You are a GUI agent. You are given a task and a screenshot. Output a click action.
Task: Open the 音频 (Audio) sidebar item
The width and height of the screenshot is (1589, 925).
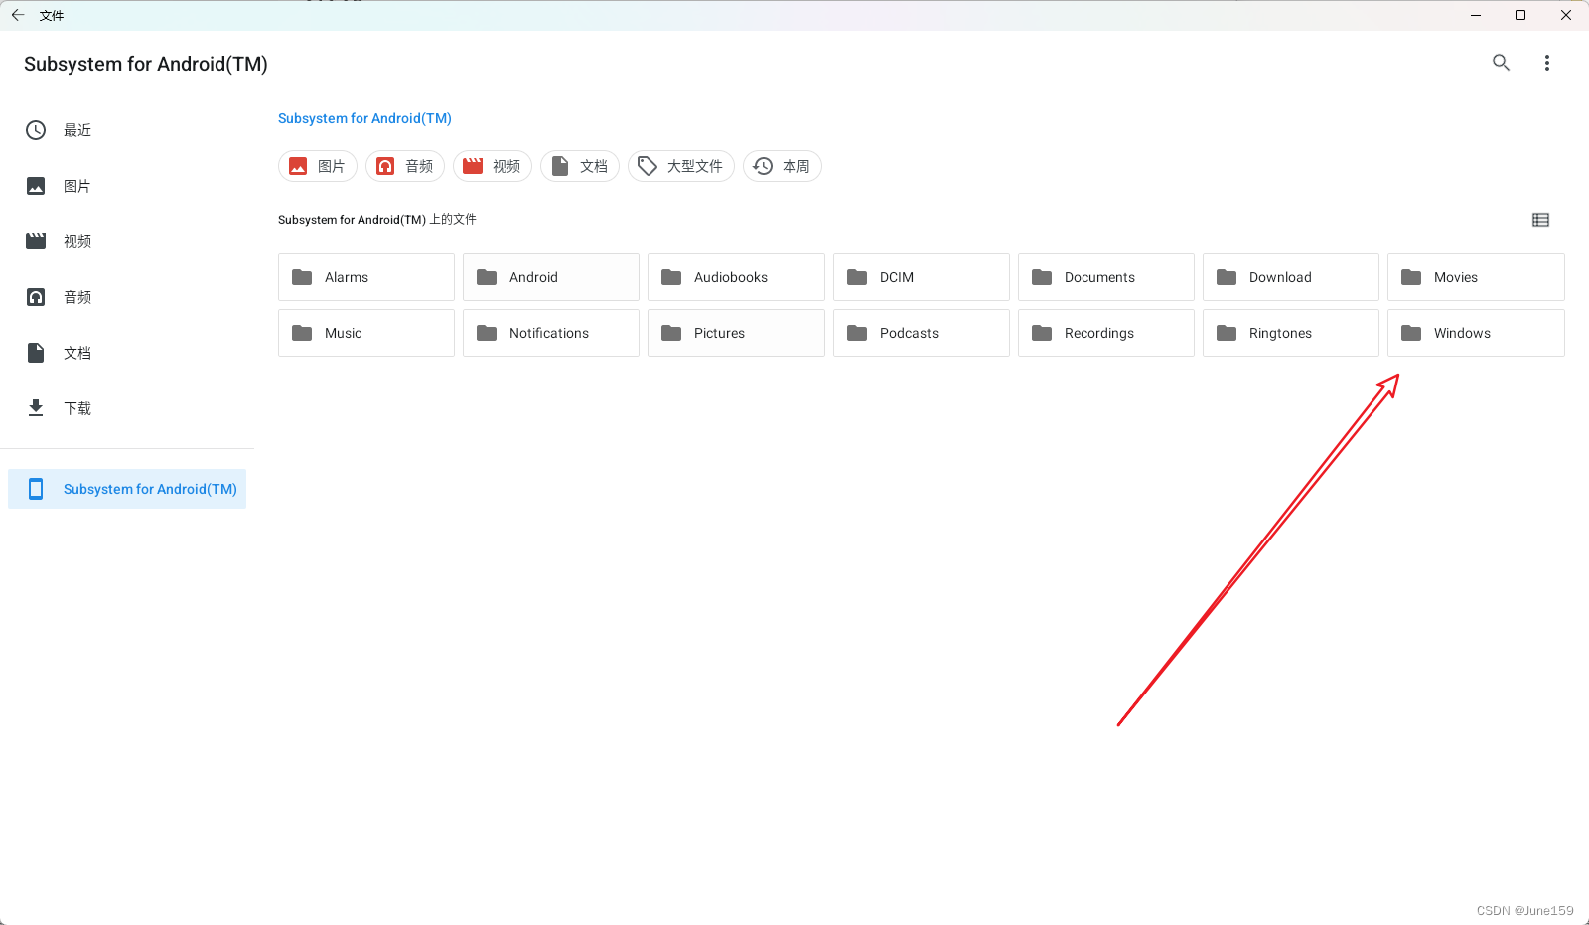127,297
